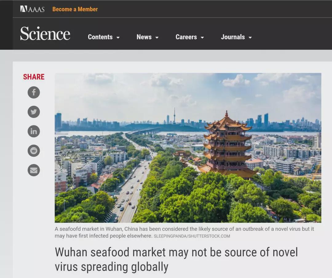This screenshot has height=278, width=332.
Task: Click the Wuhan skyline article photo
Action: [188, 148]
